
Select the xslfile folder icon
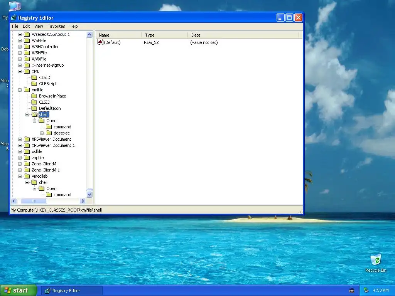(x=27, y=151)
